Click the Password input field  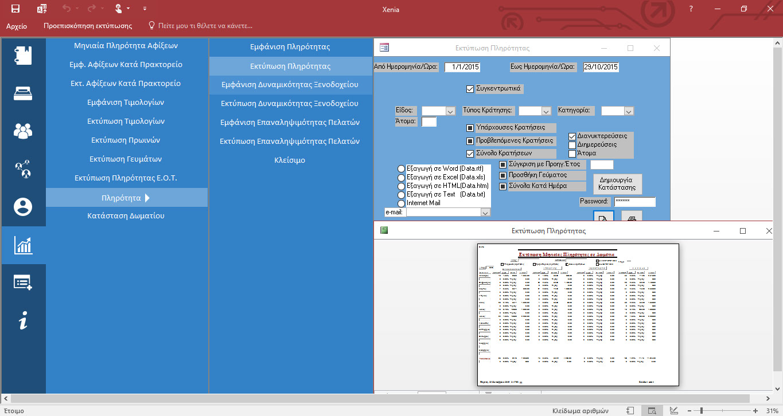point(634,202)
